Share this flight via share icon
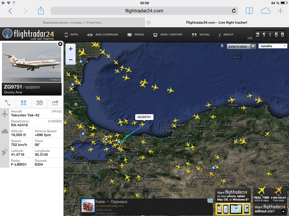 coord(55,103)
